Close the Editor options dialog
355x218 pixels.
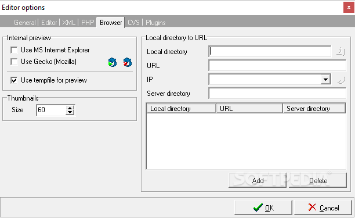[349, 8]
